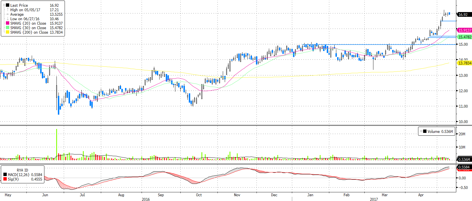The width and height of the screenshot is (472, 201).
Task: Click the 13.00 price axis label
Action: point(463,75)
